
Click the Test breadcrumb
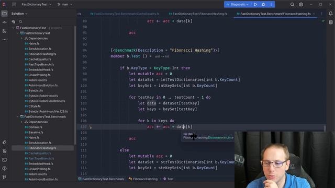click(x=169, y=179)
